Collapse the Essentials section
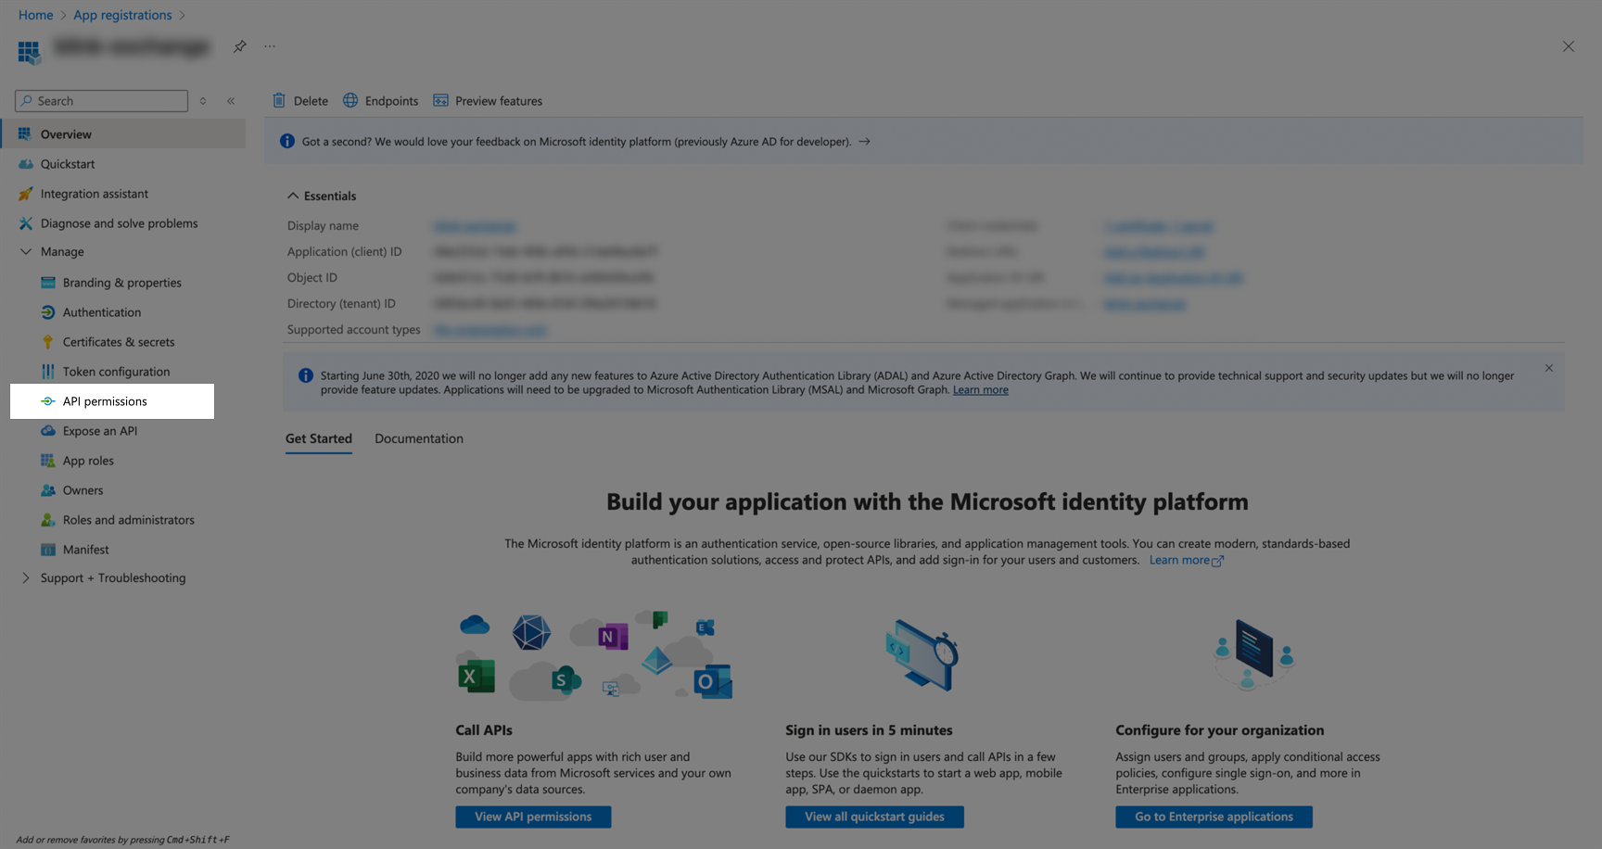Image resolution: width=1602 pixels, height=849 pixels. [x=293, y=196]
